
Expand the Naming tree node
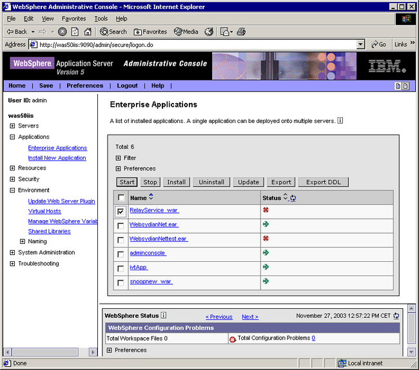coord(23,241)
